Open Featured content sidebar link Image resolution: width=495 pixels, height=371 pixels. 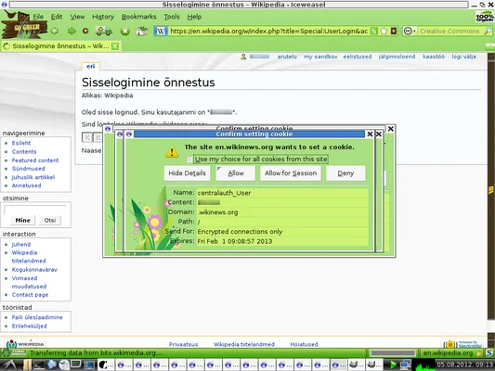[x=35, y=160]
